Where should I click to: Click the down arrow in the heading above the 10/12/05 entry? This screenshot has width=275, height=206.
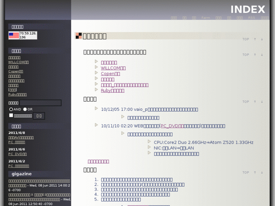[262, 102]
